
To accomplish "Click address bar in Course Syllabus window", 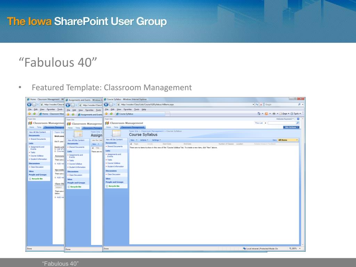I will click(185, 104).
